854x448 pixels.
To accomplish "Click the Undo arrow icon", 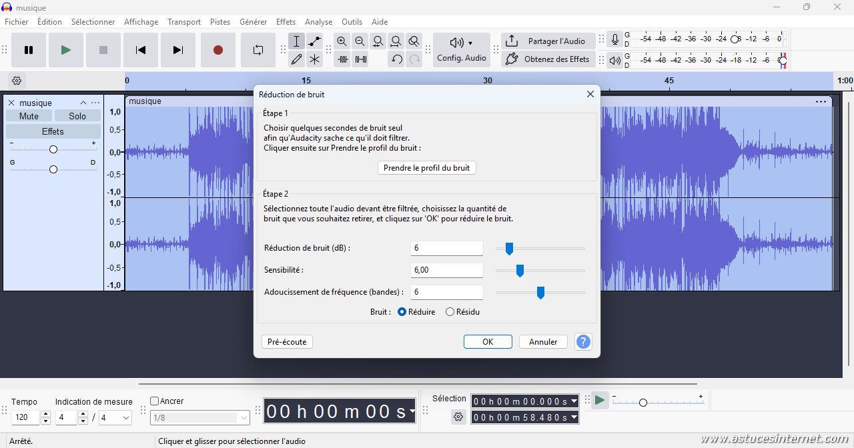I will [396, 59].
